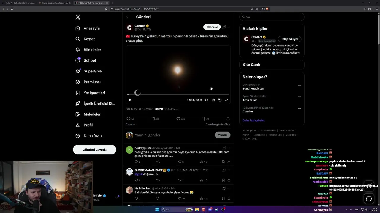Click the Ara search box
This screenshot has width=380, height=213.
tap(272, 17)
